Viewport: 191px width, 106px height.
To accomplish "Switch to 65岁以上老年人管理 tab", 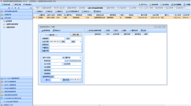I will [x=146, y=8].
